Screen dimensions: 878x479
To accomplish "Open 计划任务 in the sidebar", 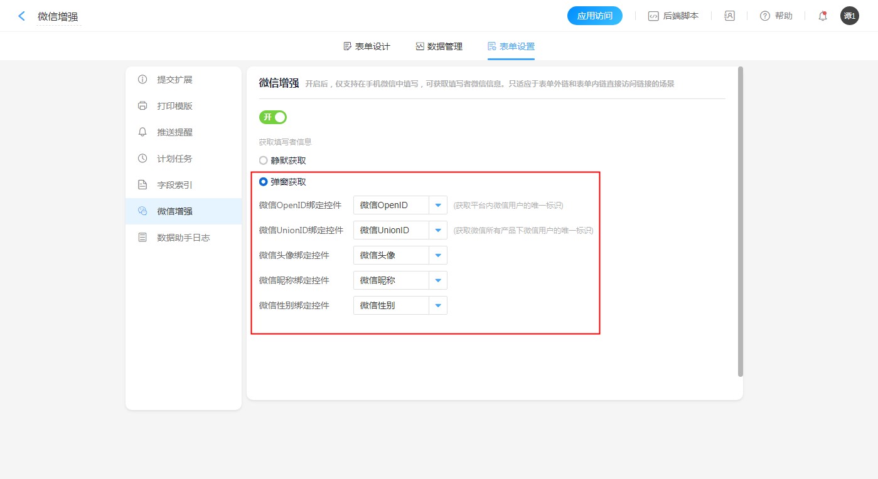I will coord(174,159).
